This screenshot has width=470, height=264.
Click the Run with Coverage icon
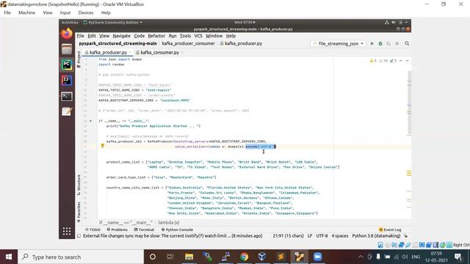pyautogui.click(x=388, y=43)
